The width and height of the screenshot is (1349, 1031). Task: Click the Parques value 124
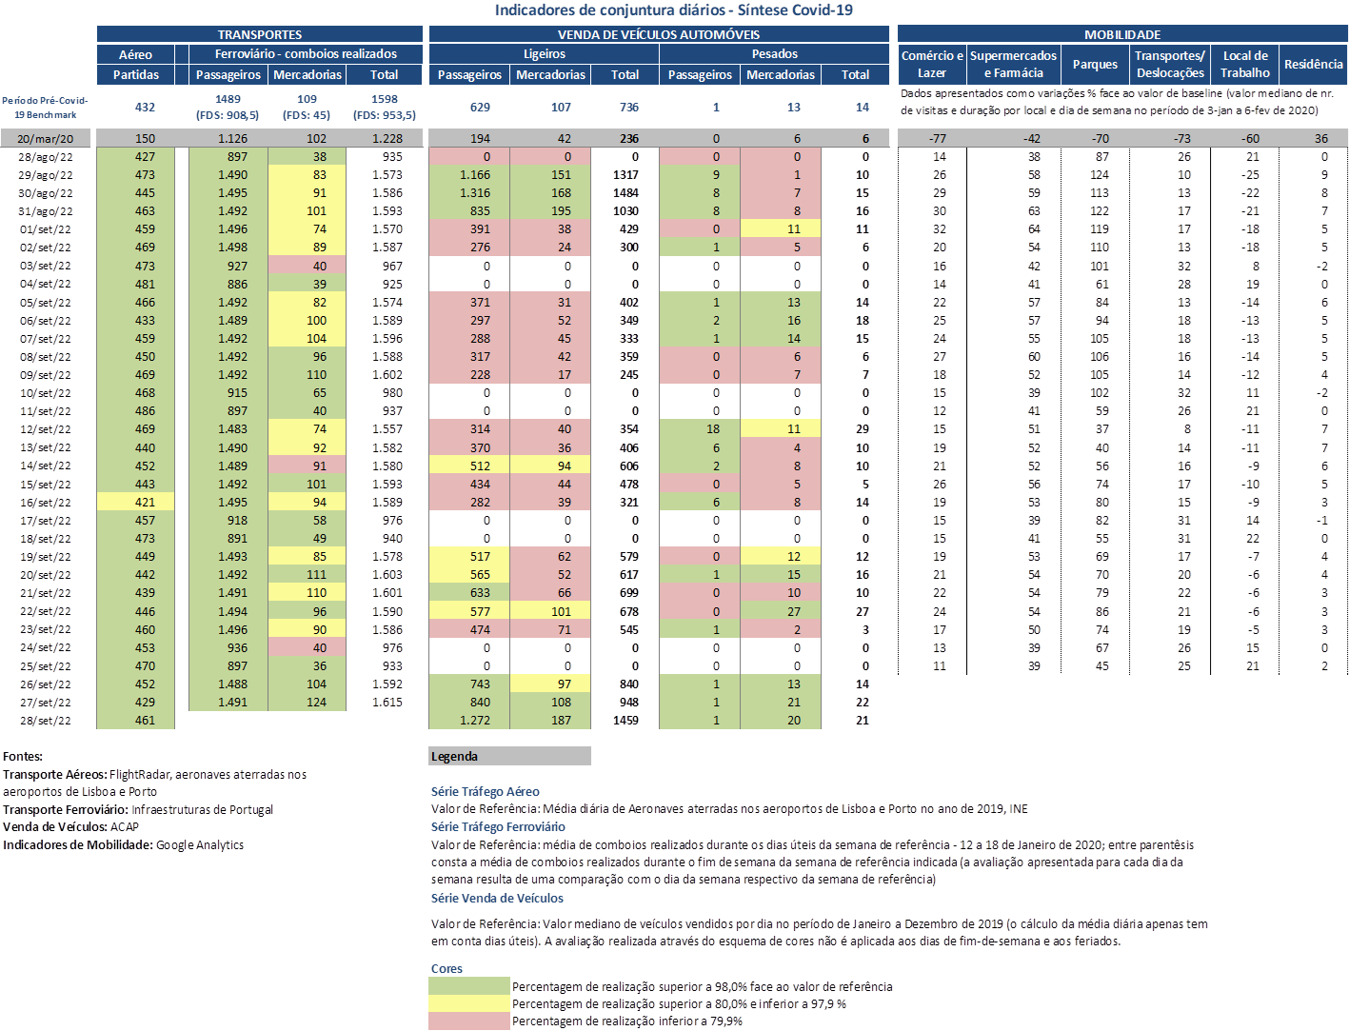point(1100,175)
